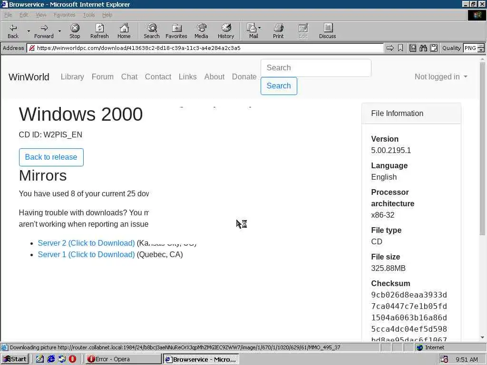487x365 pixels.
Task: Launch Internet Explorer from quick launch
Action: tap(51, 359)
